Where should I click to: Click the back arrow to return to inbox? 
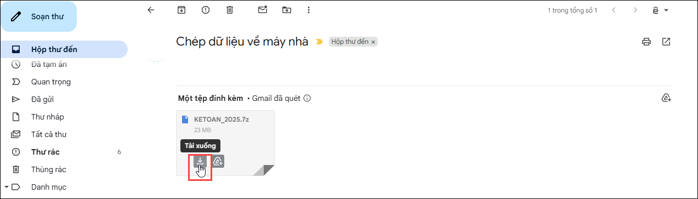(151, 10)
